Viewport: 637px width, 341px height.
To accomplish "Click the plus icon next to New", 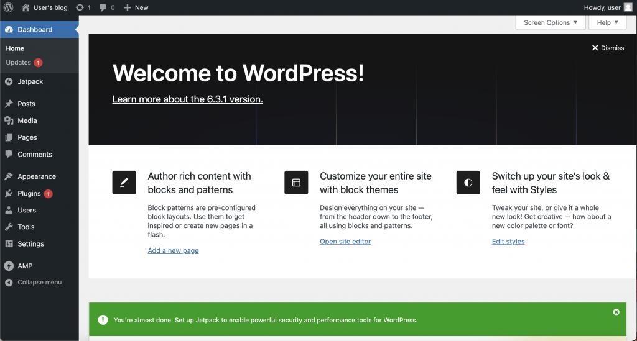I will tap(127, 7).
